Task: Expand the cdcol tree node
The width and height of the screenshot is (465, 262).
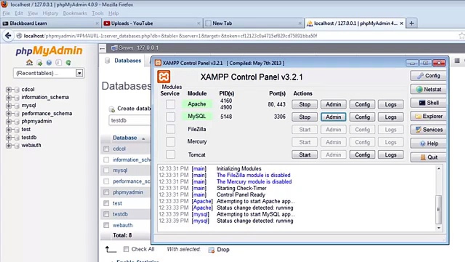Action: coord(9,90)
